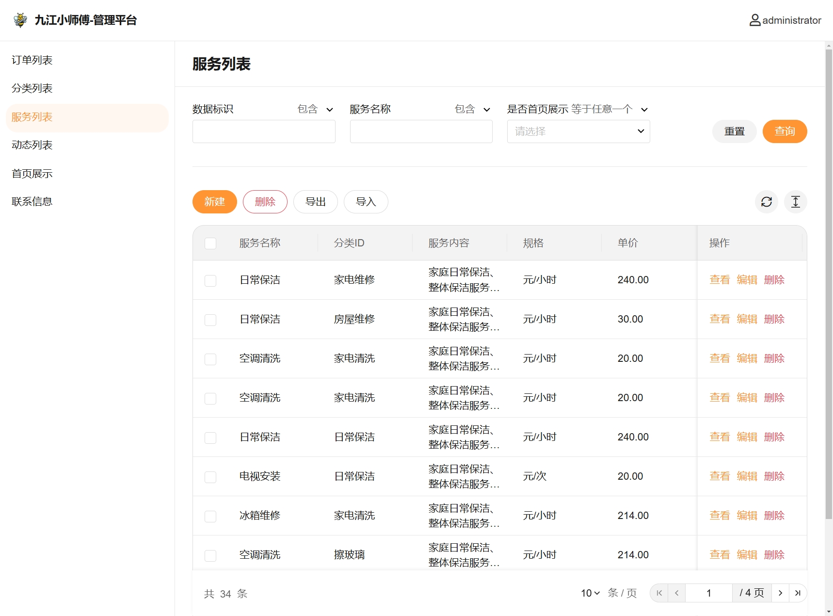Click the vertical page scrollbar

click(x=829, y=291)
